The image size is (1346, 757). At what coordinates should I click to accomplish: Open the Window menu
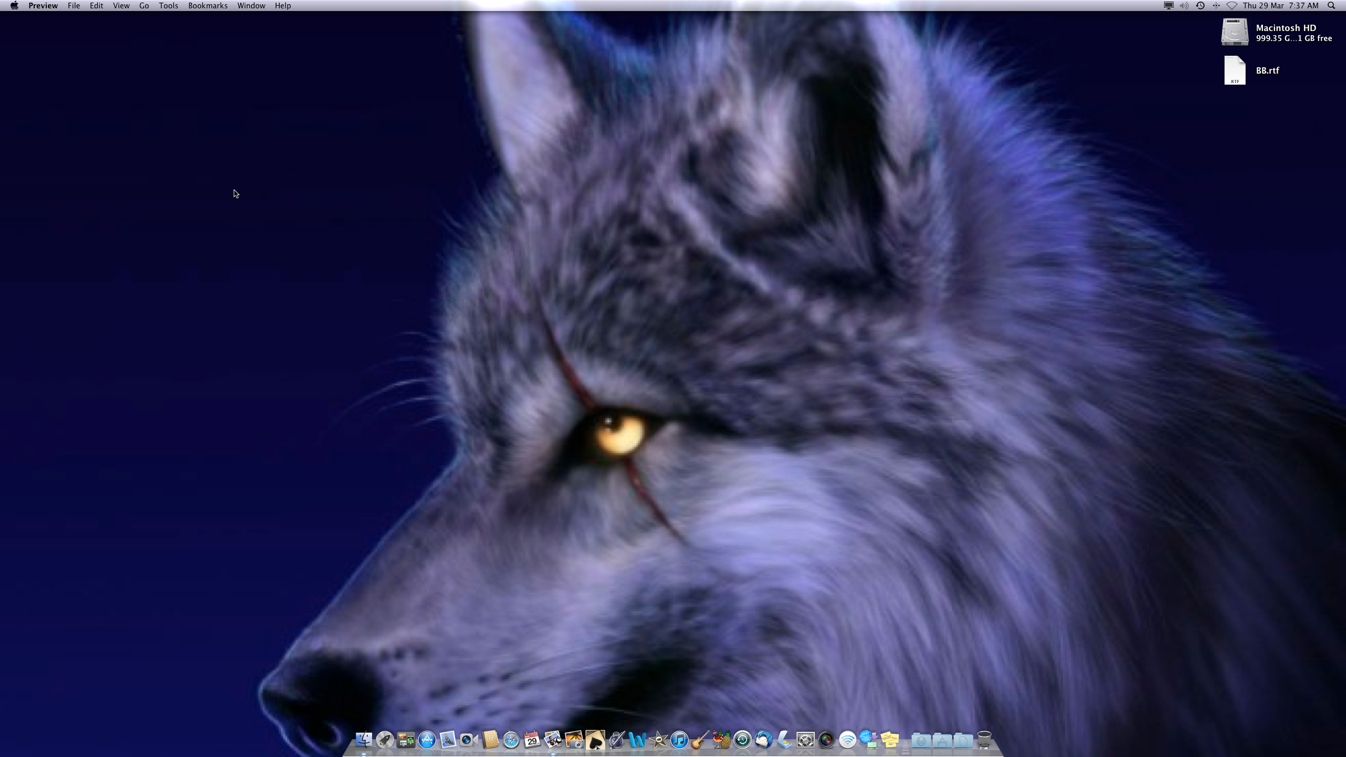(x=251, y=6)
